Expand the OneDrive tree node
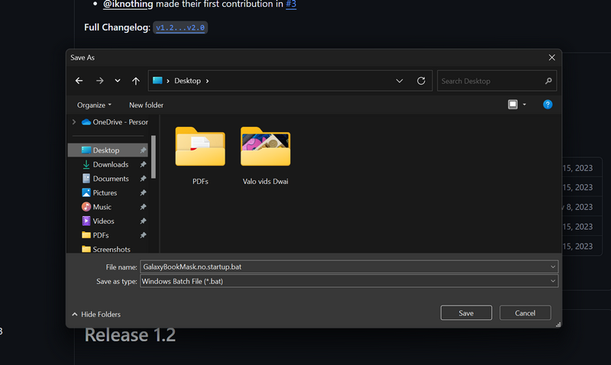This screenshot has height=365, width=611. point(74,122)
